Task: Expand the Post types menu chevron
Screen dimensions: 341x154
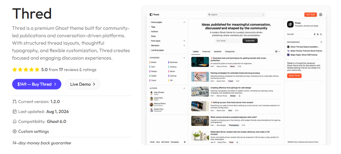Action: pos(184,41)
